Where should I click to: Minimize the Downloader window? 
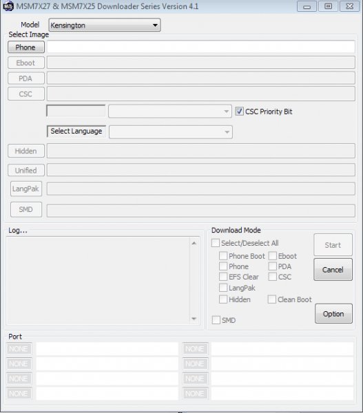coord(307,7)
